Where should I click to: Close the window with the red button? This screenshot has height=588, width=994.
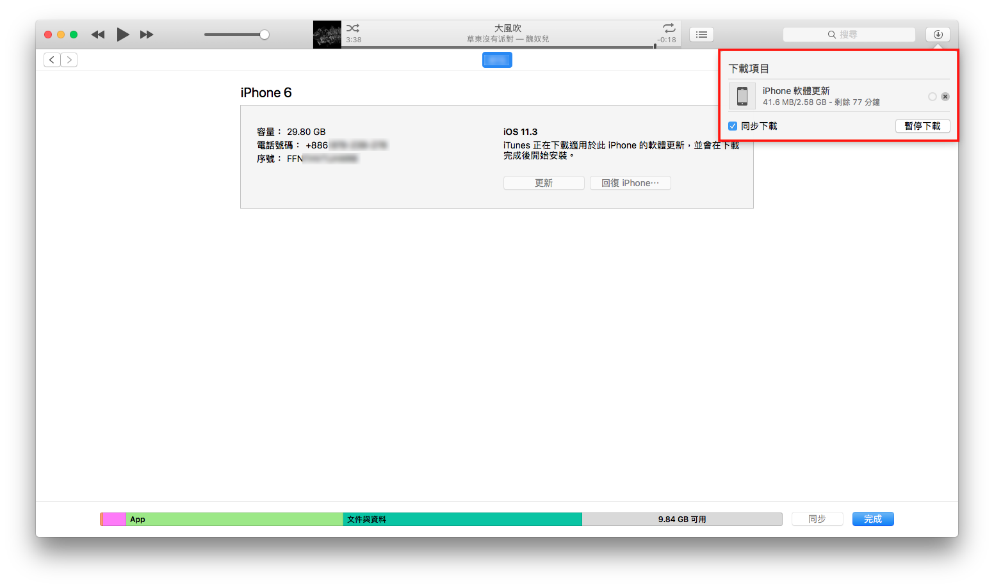(48, 35)
